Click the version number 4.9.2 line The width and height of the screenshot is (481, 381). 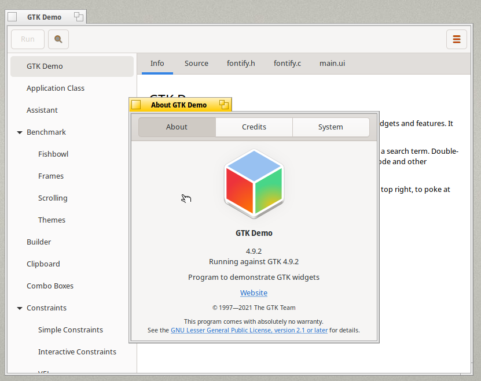[254, 251]
